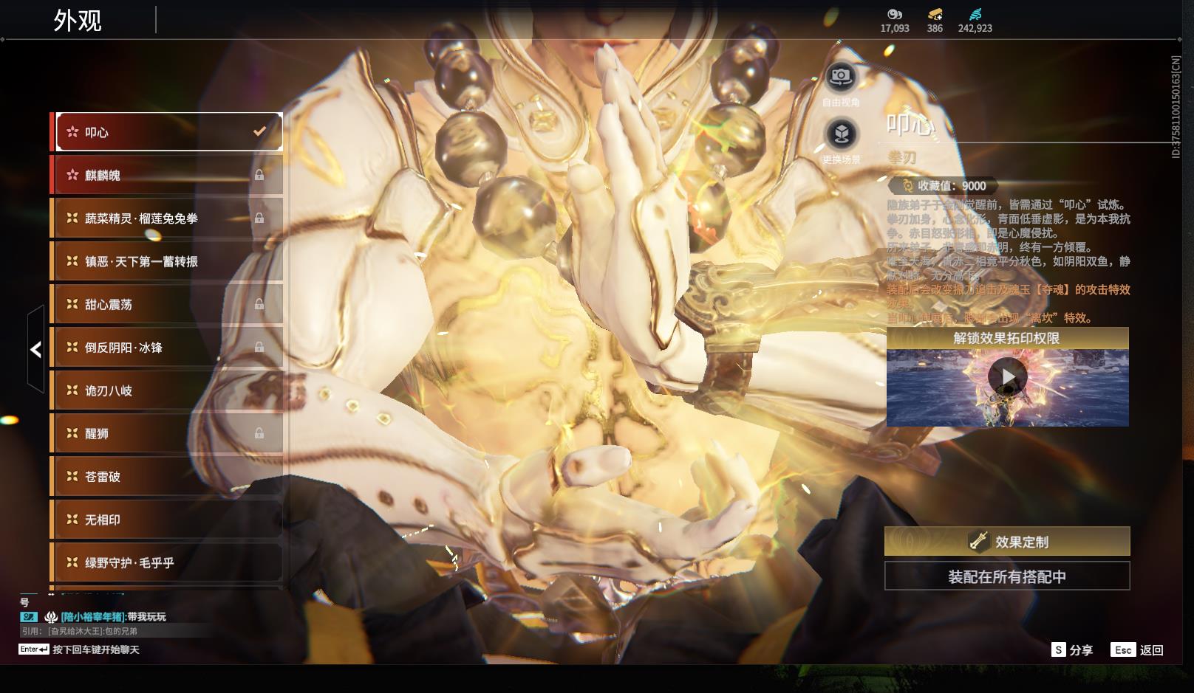
Task: Toggle the checkmark on 叩心 skin
Action: [x=259, y=131]
